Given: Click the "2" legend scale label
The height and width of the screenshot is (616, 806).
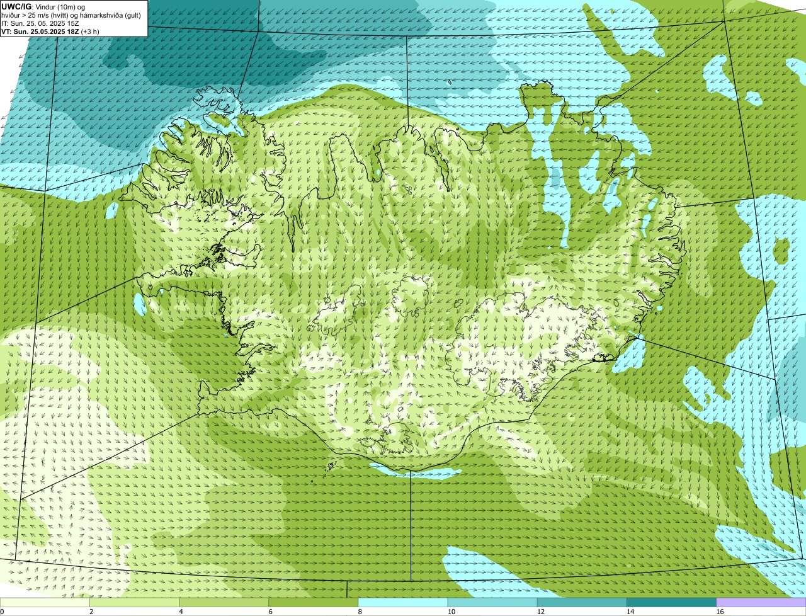Looking at the screenshot, I should click(91, 612).
